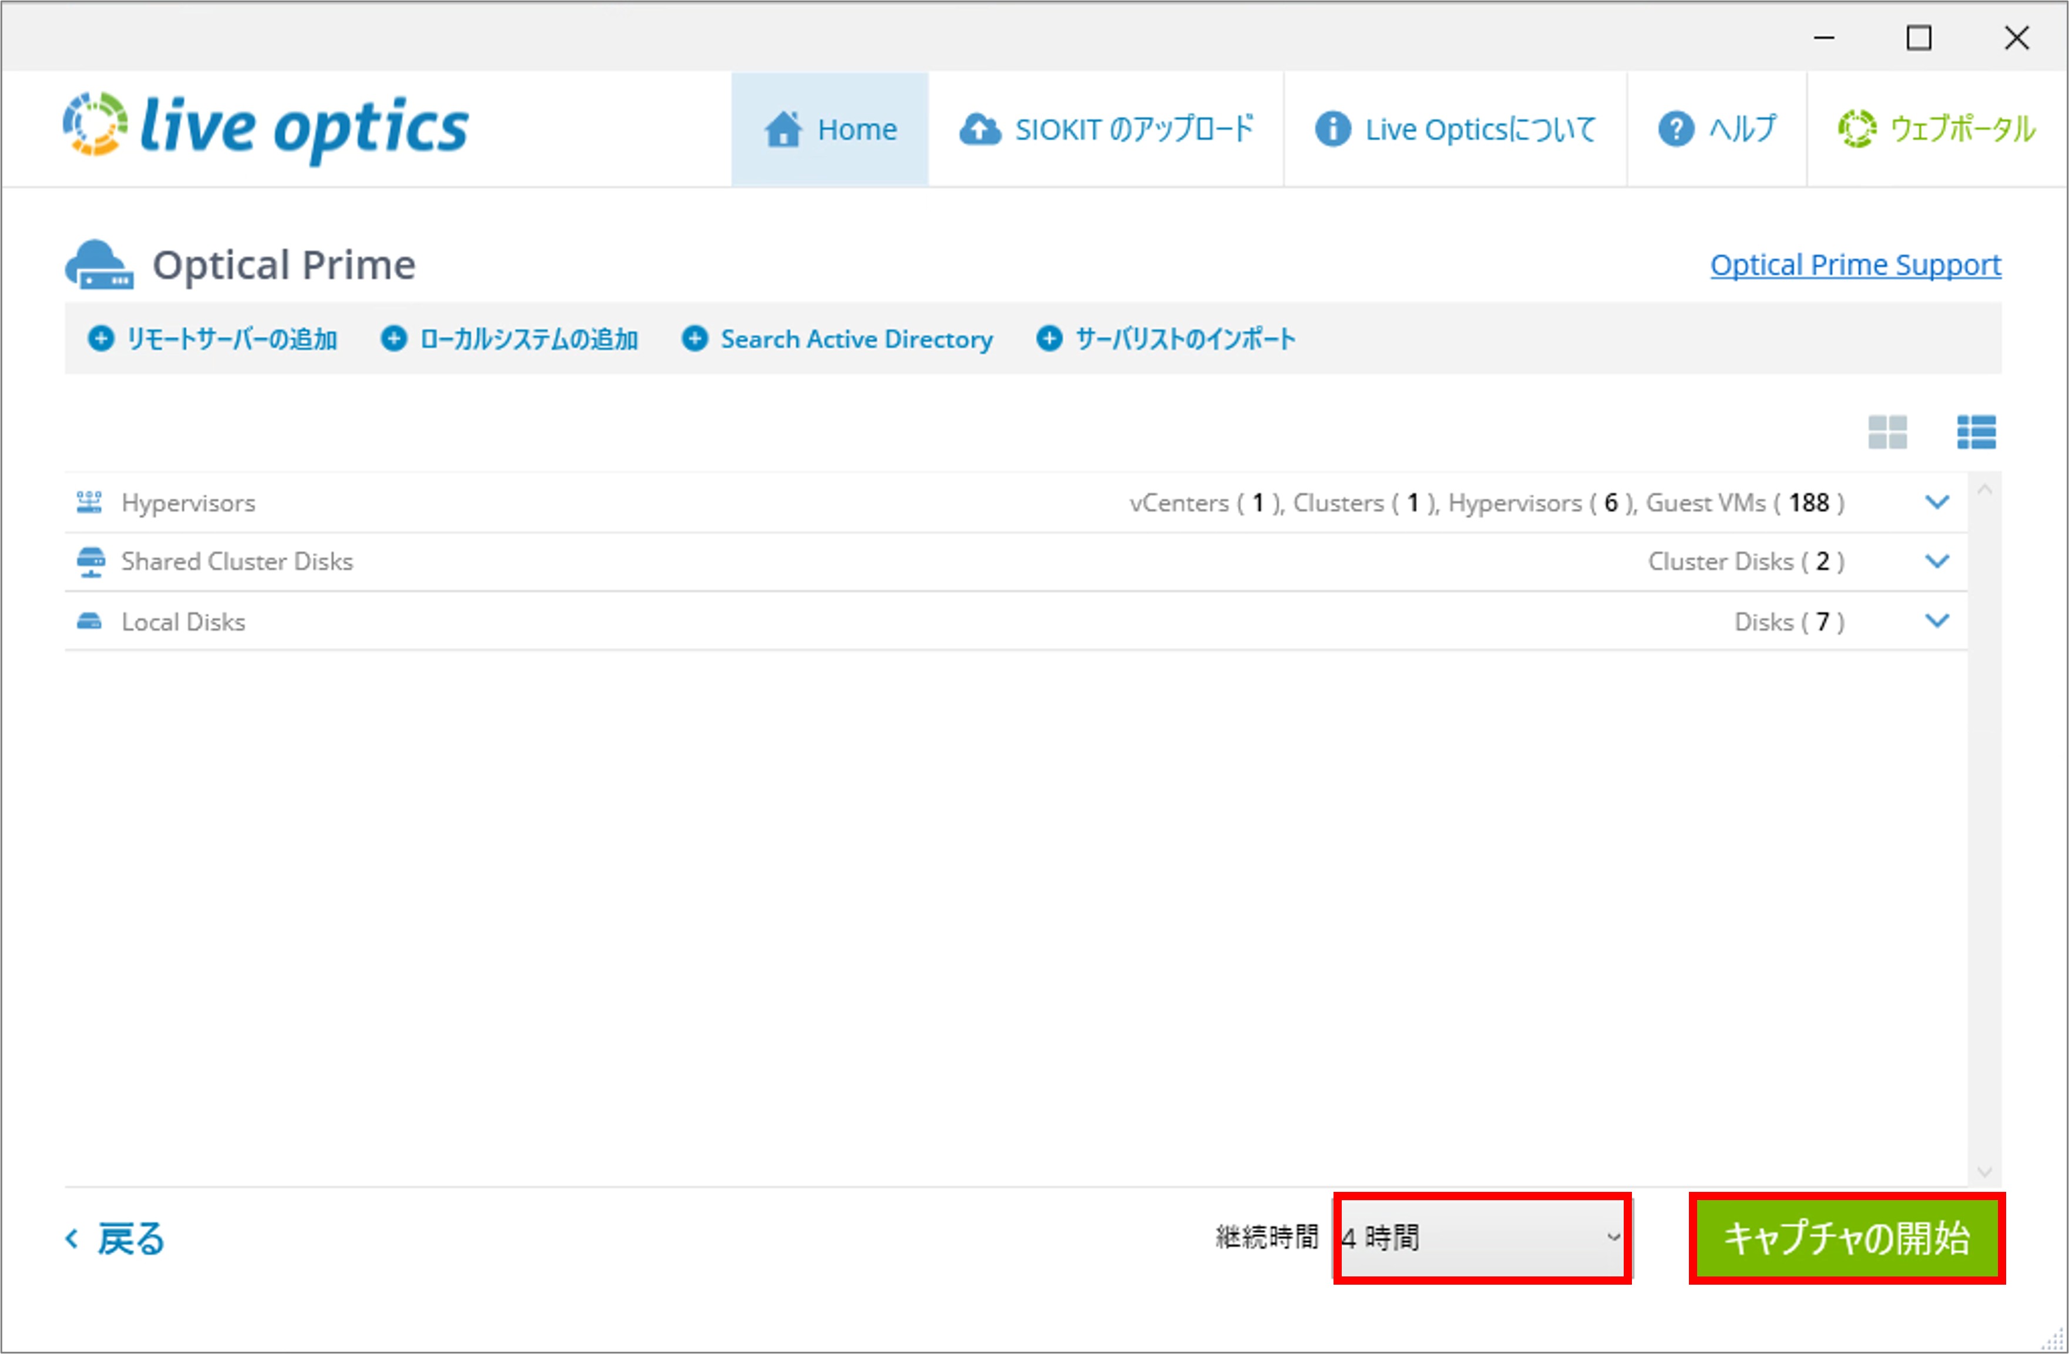The width and height of the screenshot is (2069, 1354).
Task: Click the question mark help icon
Action: 1675,129
